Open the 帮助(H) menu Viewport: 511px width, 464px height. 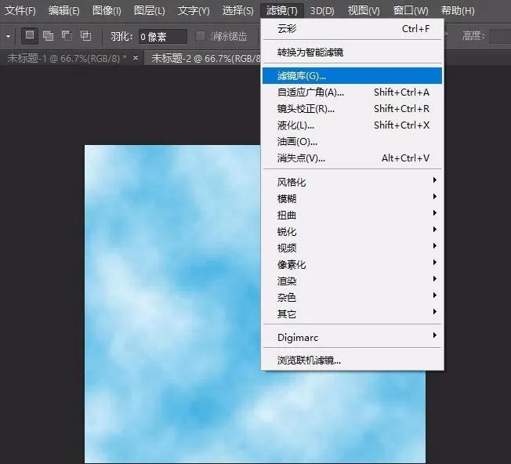click(x=458, y=10)
